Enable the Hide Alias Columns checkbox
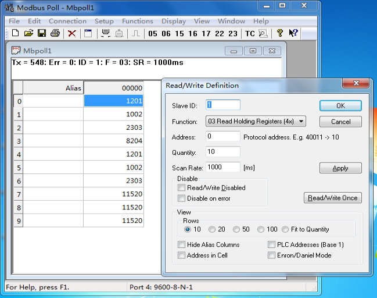The image size is (377, 298). click(x=181, y=244)
